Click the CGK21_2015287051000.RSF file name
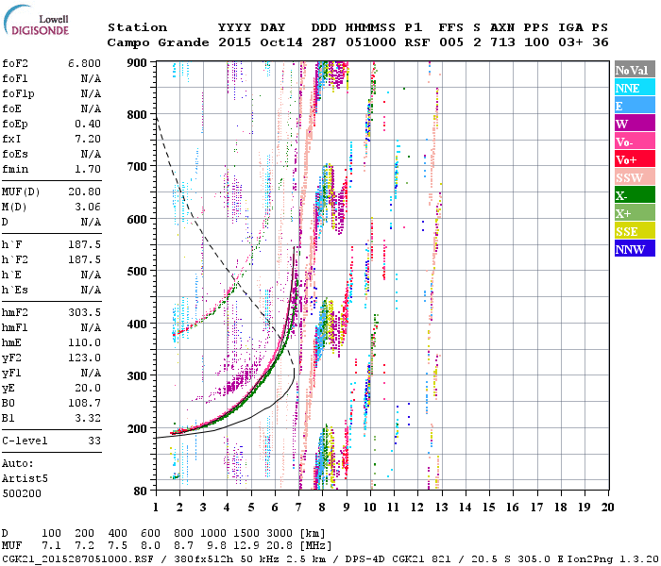Screen dimensions: 661x566 click(77, 558)
